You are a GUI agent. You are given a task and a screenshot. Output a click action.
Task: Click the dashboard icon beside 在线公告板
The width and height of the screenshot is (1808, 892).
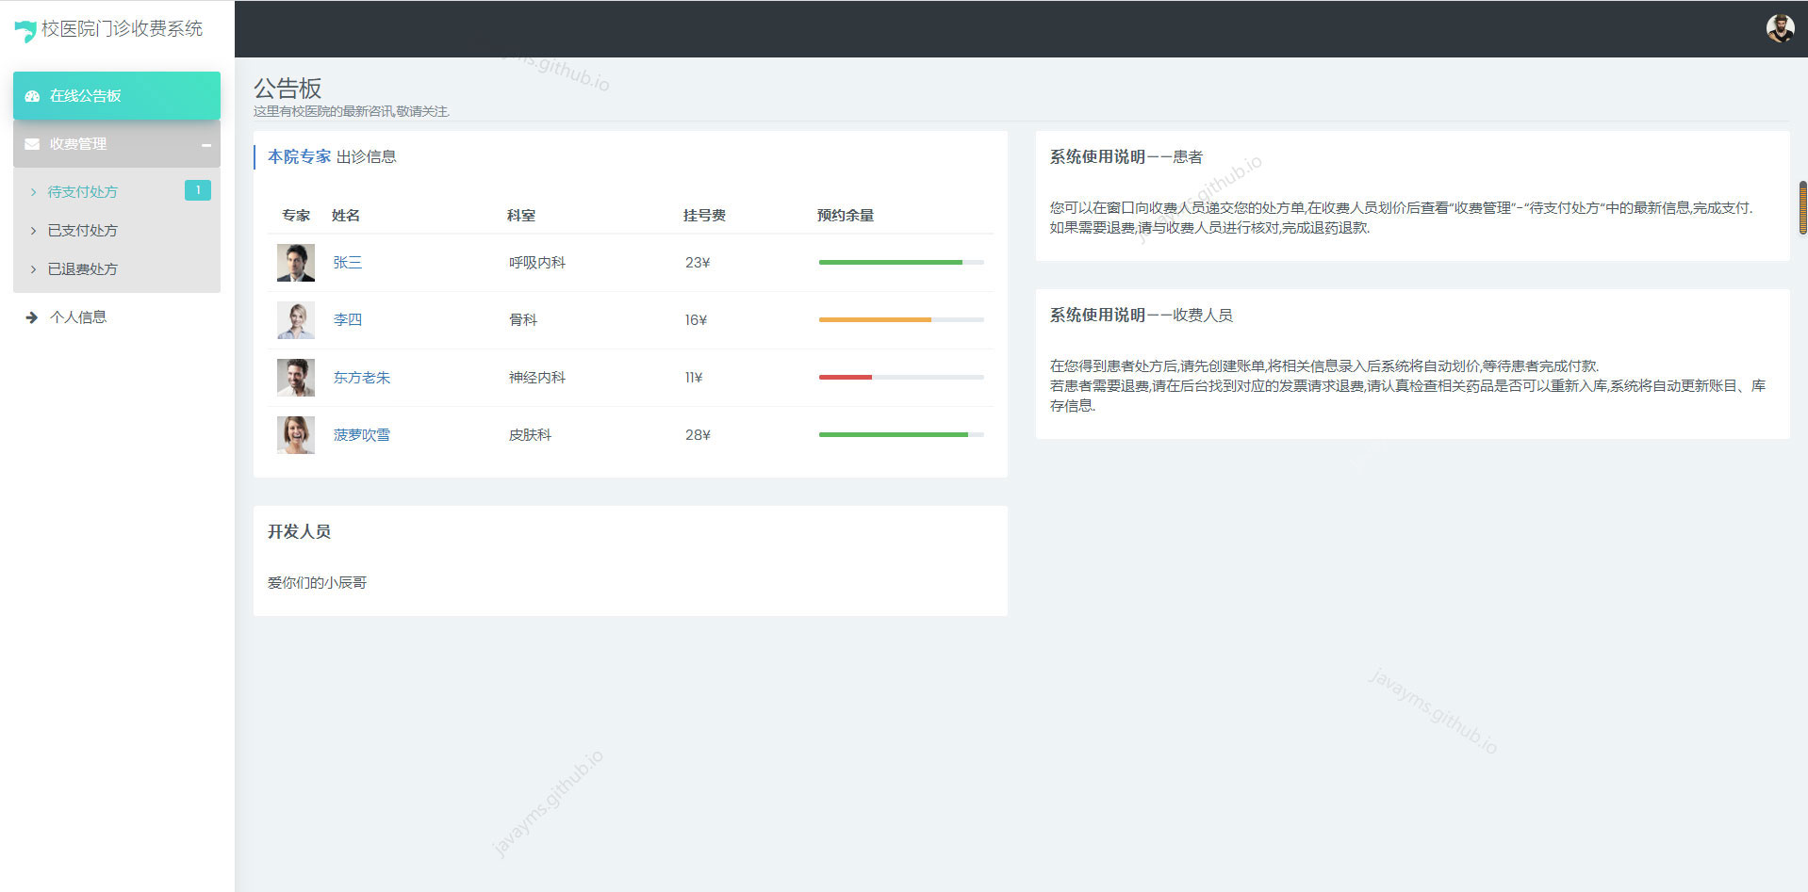pos(33,95)
